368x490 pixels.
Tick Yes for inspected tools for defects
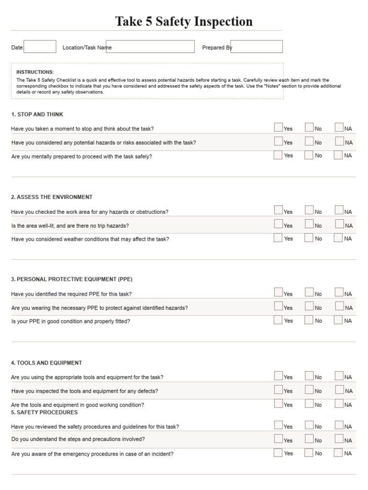278,390
